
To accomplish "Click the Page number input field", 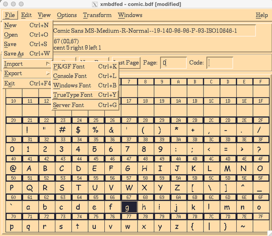I will pyautogui.click(x=173, y=63).
